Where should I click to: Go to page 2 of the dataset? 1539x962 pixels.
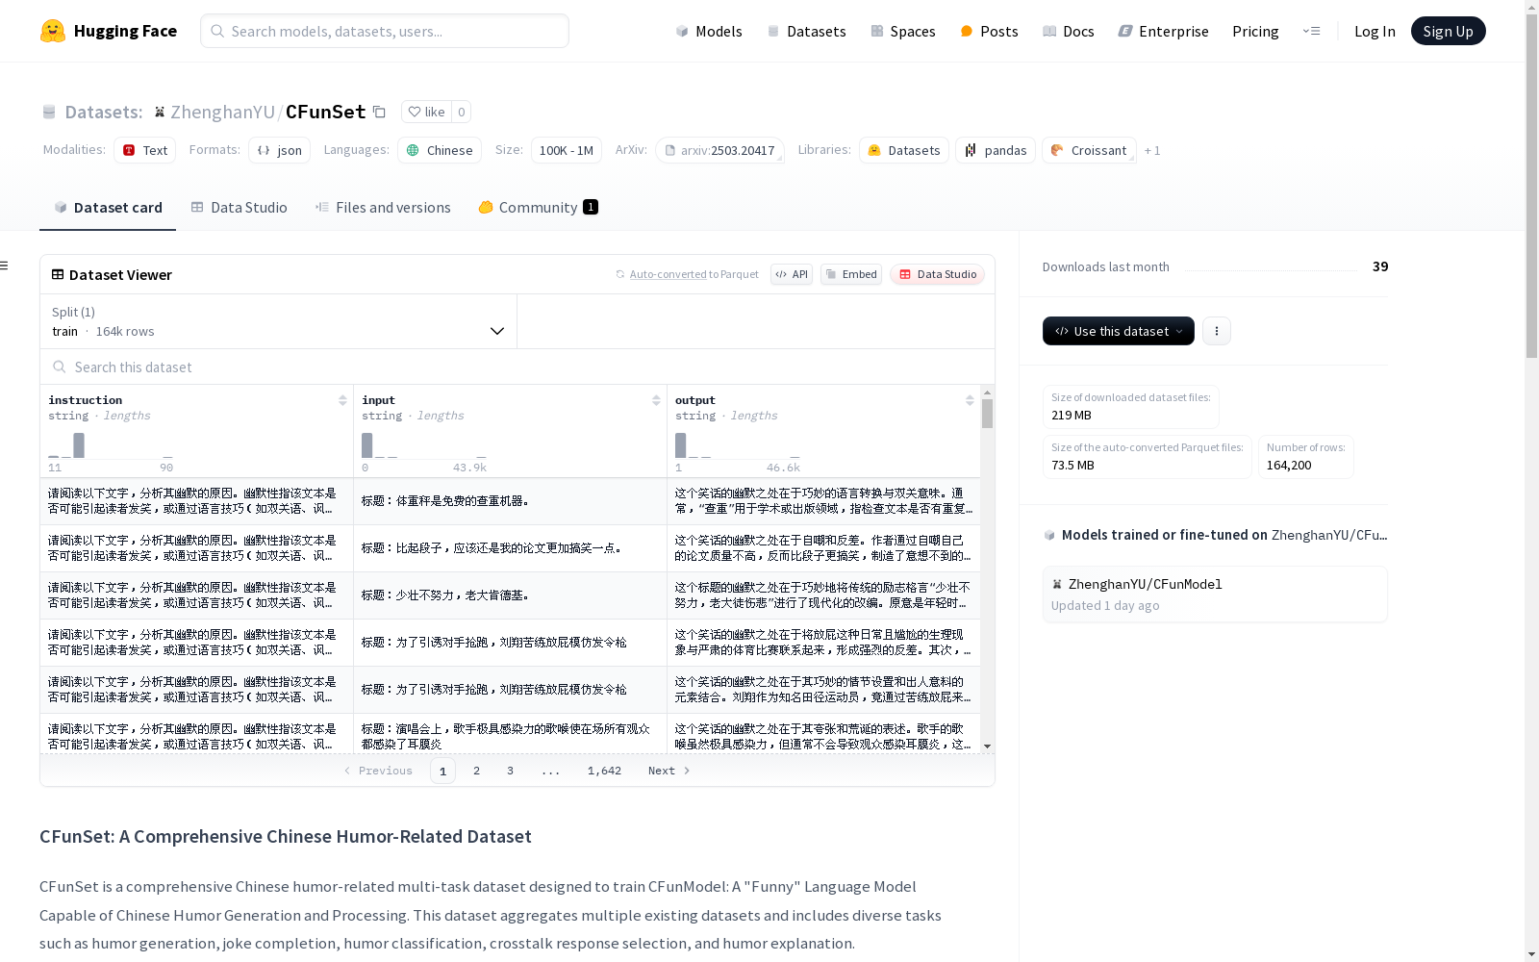pyautogui.click(x=476, y=771)
